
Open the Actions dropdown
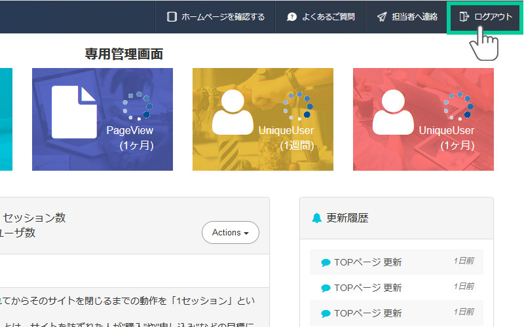pyautogui.click(x=231, y=232)
